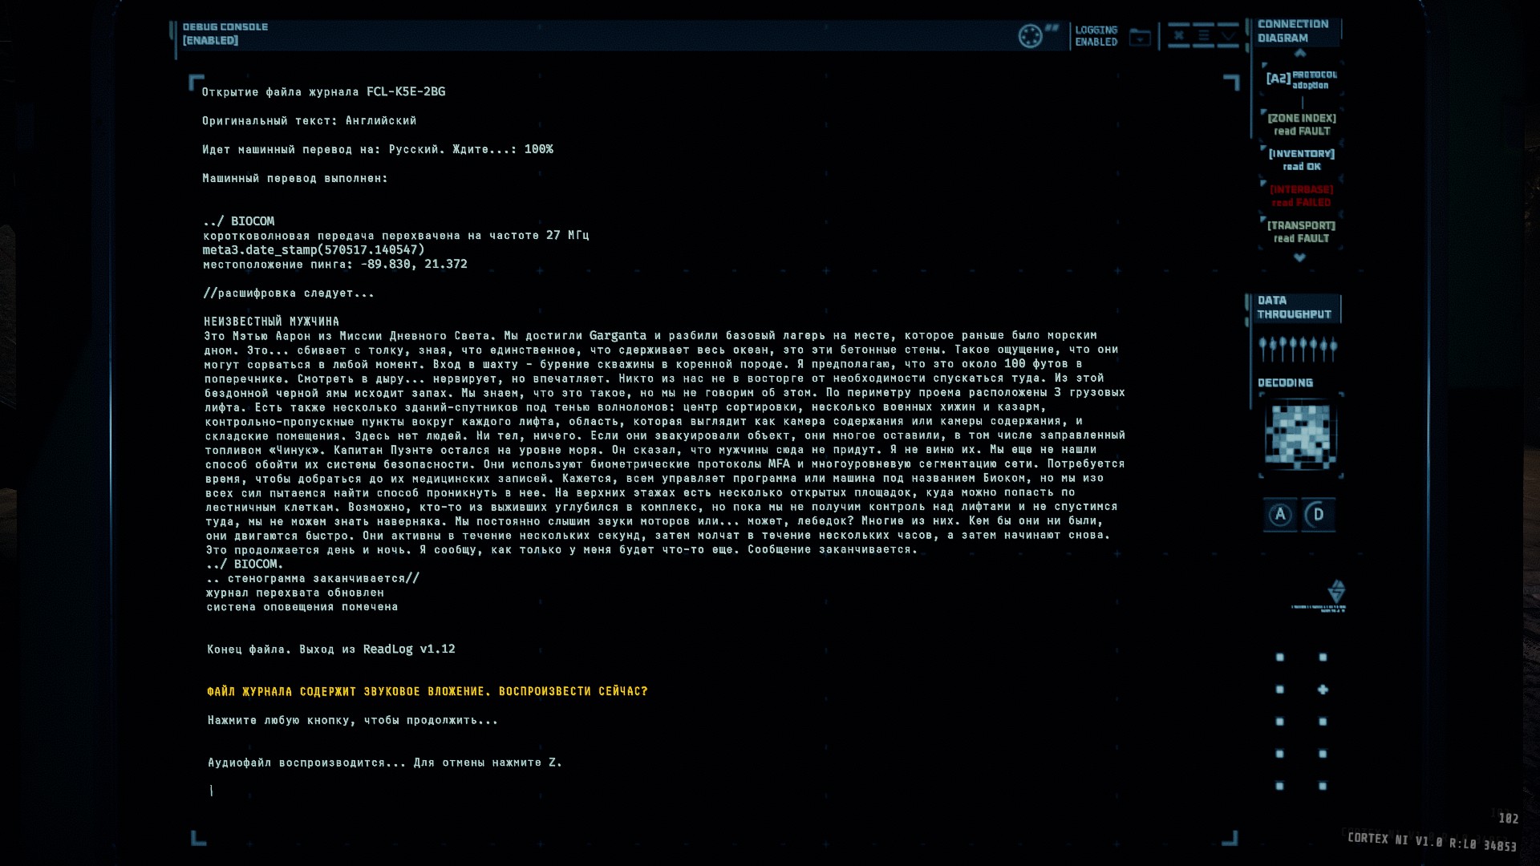Adjust the DATA THROUGHPUT sliders

click(x=1298, y=348)
